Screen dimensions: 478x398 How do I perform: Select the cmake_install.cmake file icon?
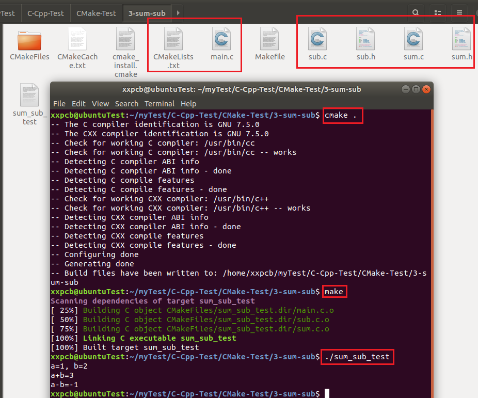tap(125, 39)
